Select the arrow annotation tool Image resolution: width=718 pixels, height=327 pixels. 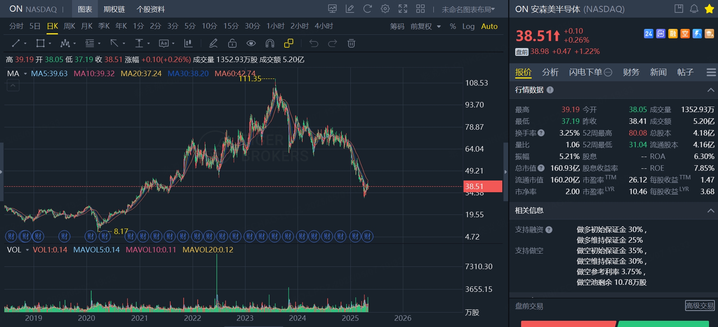click(x=114, y=43)
